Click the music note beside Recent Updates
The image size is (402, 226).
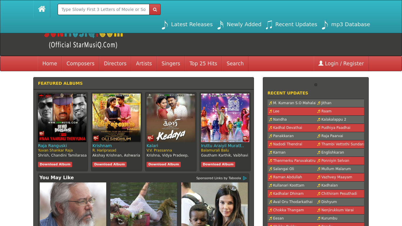tap(269, 25)
